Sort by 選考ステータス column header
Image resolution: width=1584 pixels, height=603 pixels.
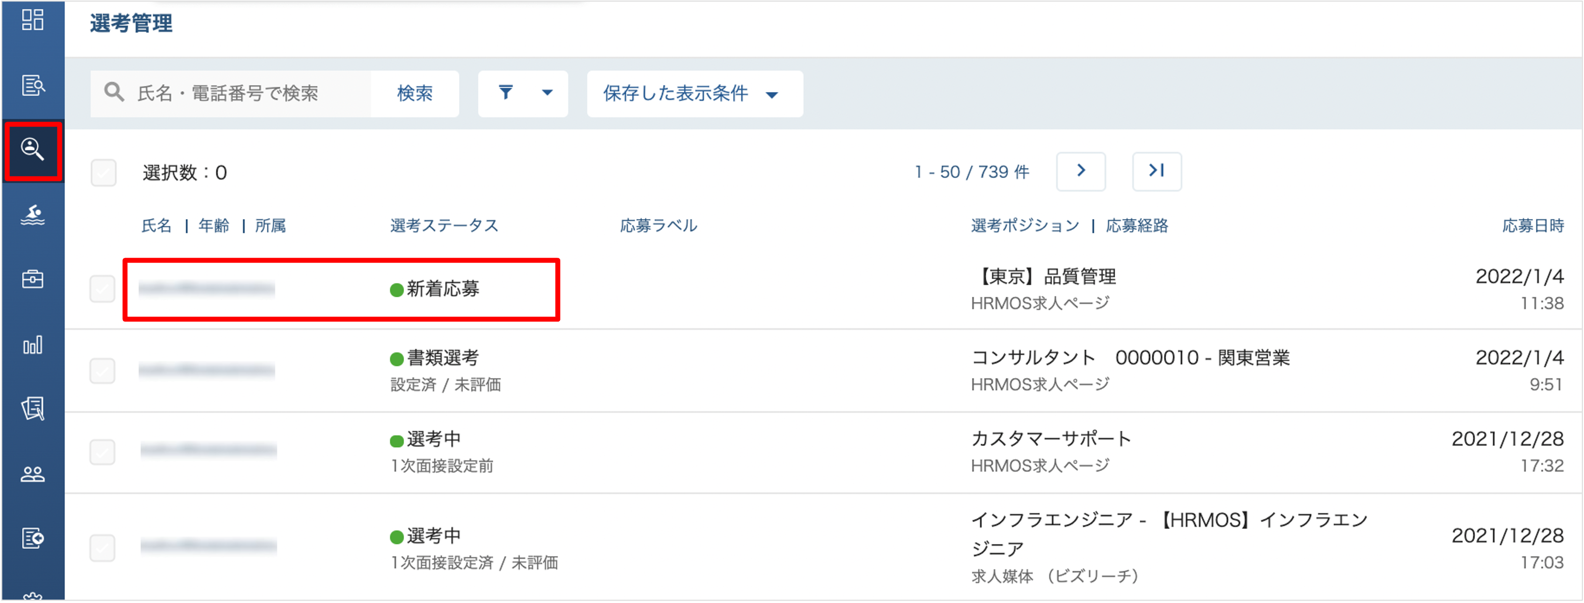(444, 226)
